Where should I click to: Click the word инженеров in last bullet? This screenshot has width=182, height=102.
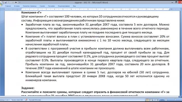coord(33,80)
